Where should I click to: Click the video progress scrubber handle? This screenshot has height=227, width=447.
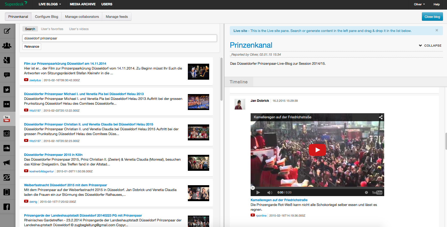(x=253, y=188)
